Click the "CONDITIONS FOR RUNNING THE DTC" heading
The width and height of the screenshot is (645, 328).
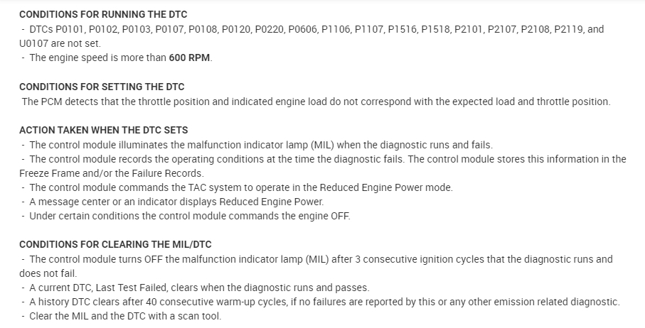pyautogui.click(x=103, y=14)
